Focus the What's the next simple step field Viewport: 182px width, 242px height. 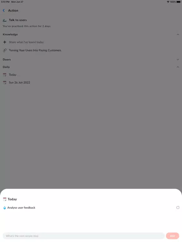click(83, 236)
